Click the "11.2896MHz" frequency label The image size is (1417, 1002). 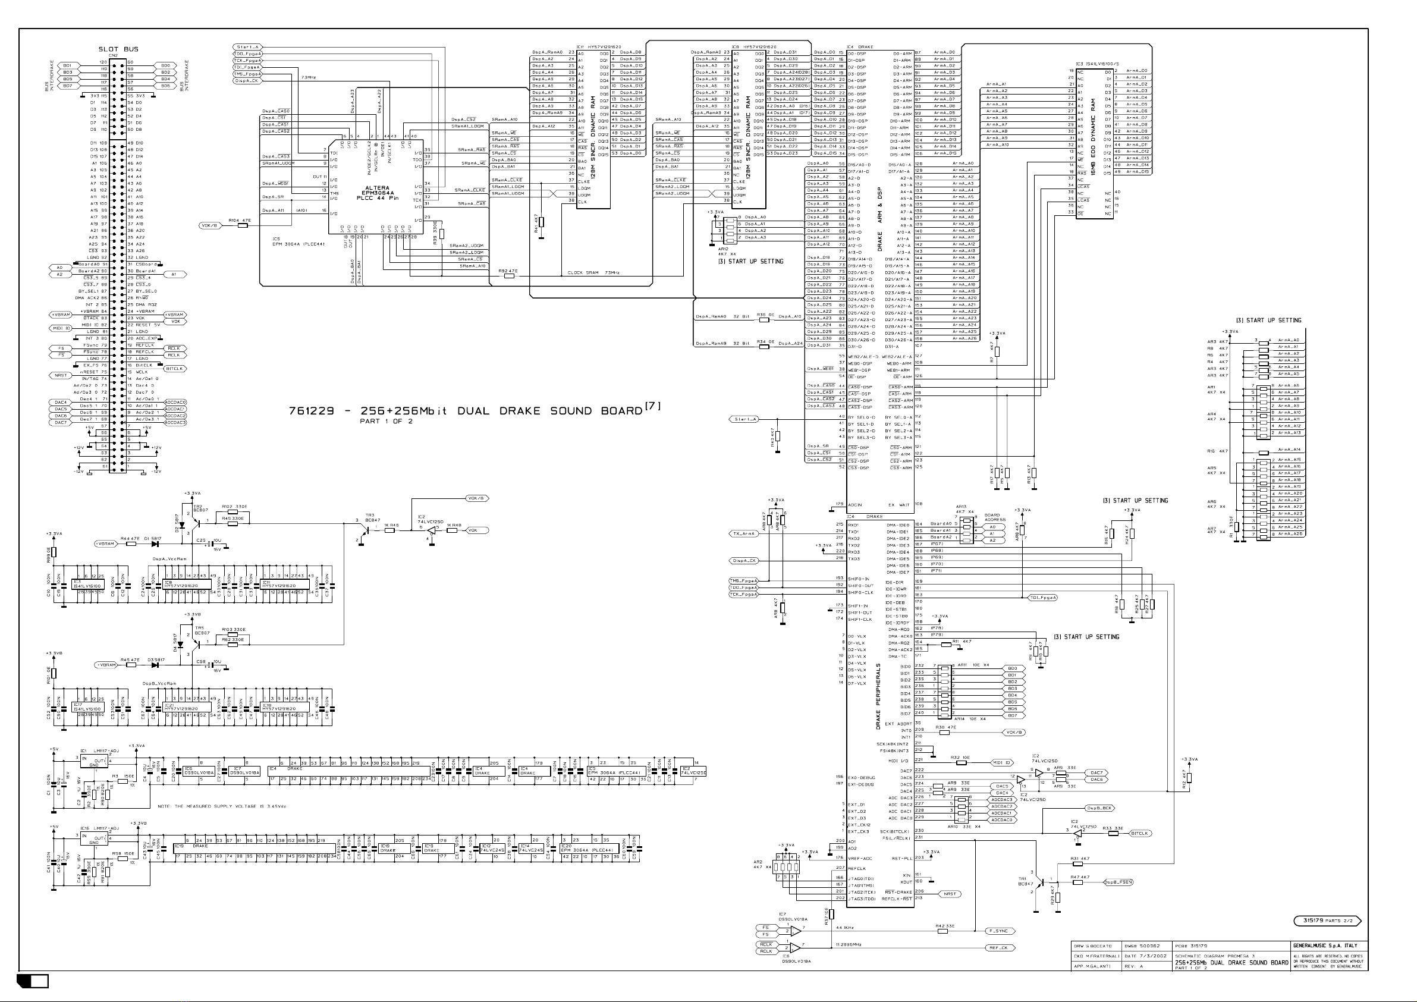(x=849, y=944)
